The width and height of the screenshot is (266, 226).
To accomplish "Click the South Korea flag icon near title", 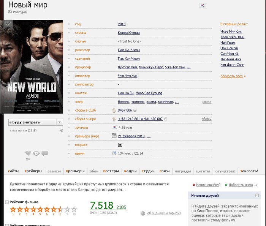I will point(202,5).
